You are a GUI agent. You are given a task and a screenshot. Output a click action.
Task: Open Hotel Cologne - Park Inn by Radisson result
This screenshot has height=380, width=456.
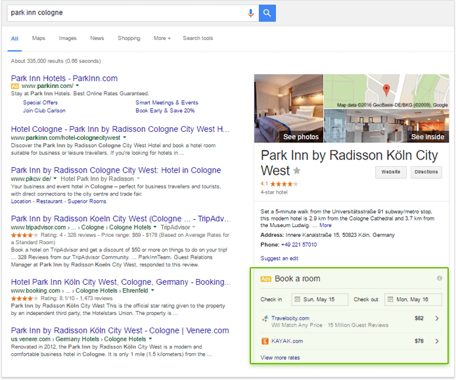120,129
